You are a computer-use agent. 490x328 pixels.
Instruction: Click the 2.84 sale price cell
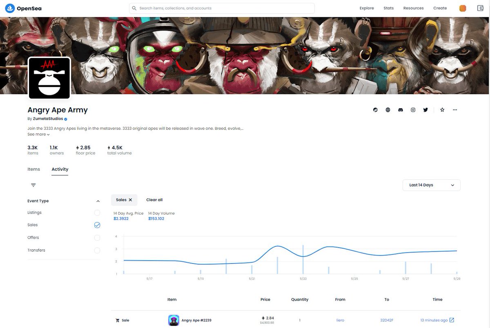click(x=267, y=318)
